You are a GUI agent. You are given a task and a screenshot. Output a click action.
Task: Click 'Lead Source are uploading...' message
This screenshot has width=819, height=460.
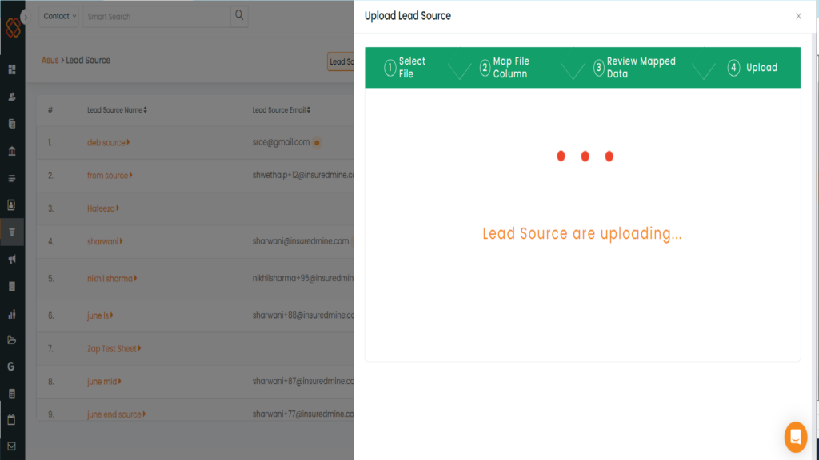click(582, 234)
